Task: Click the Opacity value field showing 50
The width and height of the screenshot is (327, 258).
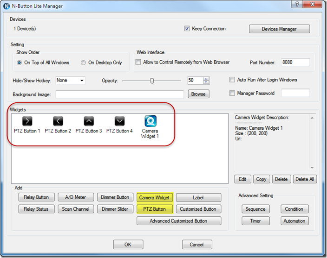Action: pyautogui.click(x=195, y=81)
